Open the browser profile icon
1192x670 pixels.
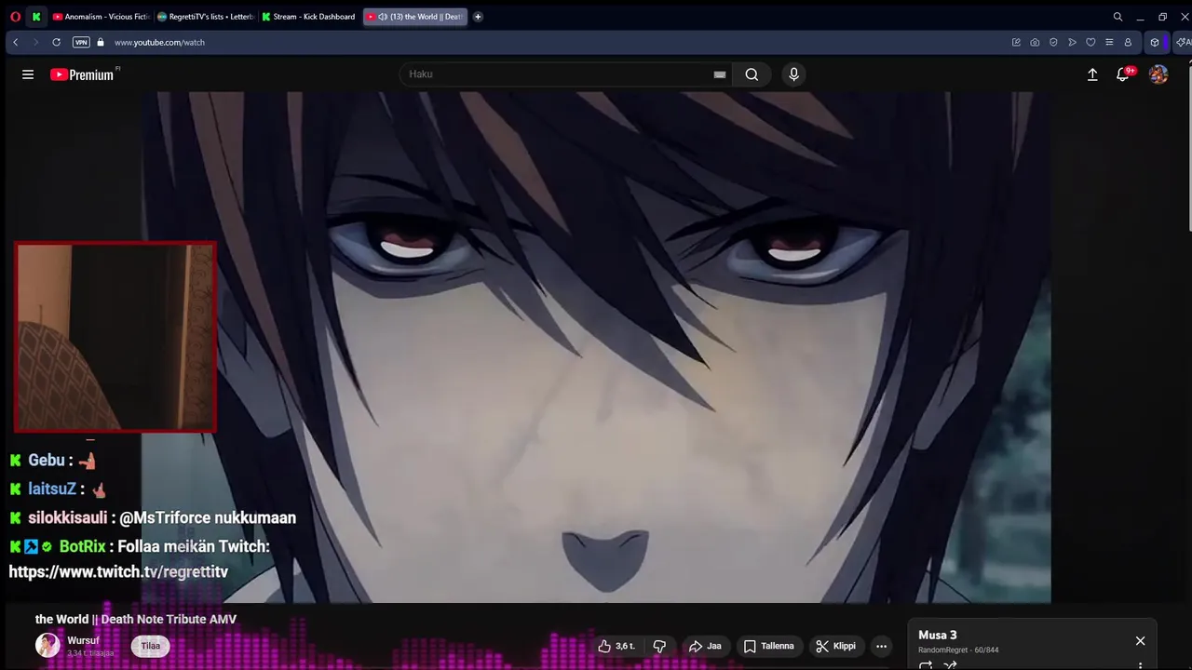pos(1128,42)
